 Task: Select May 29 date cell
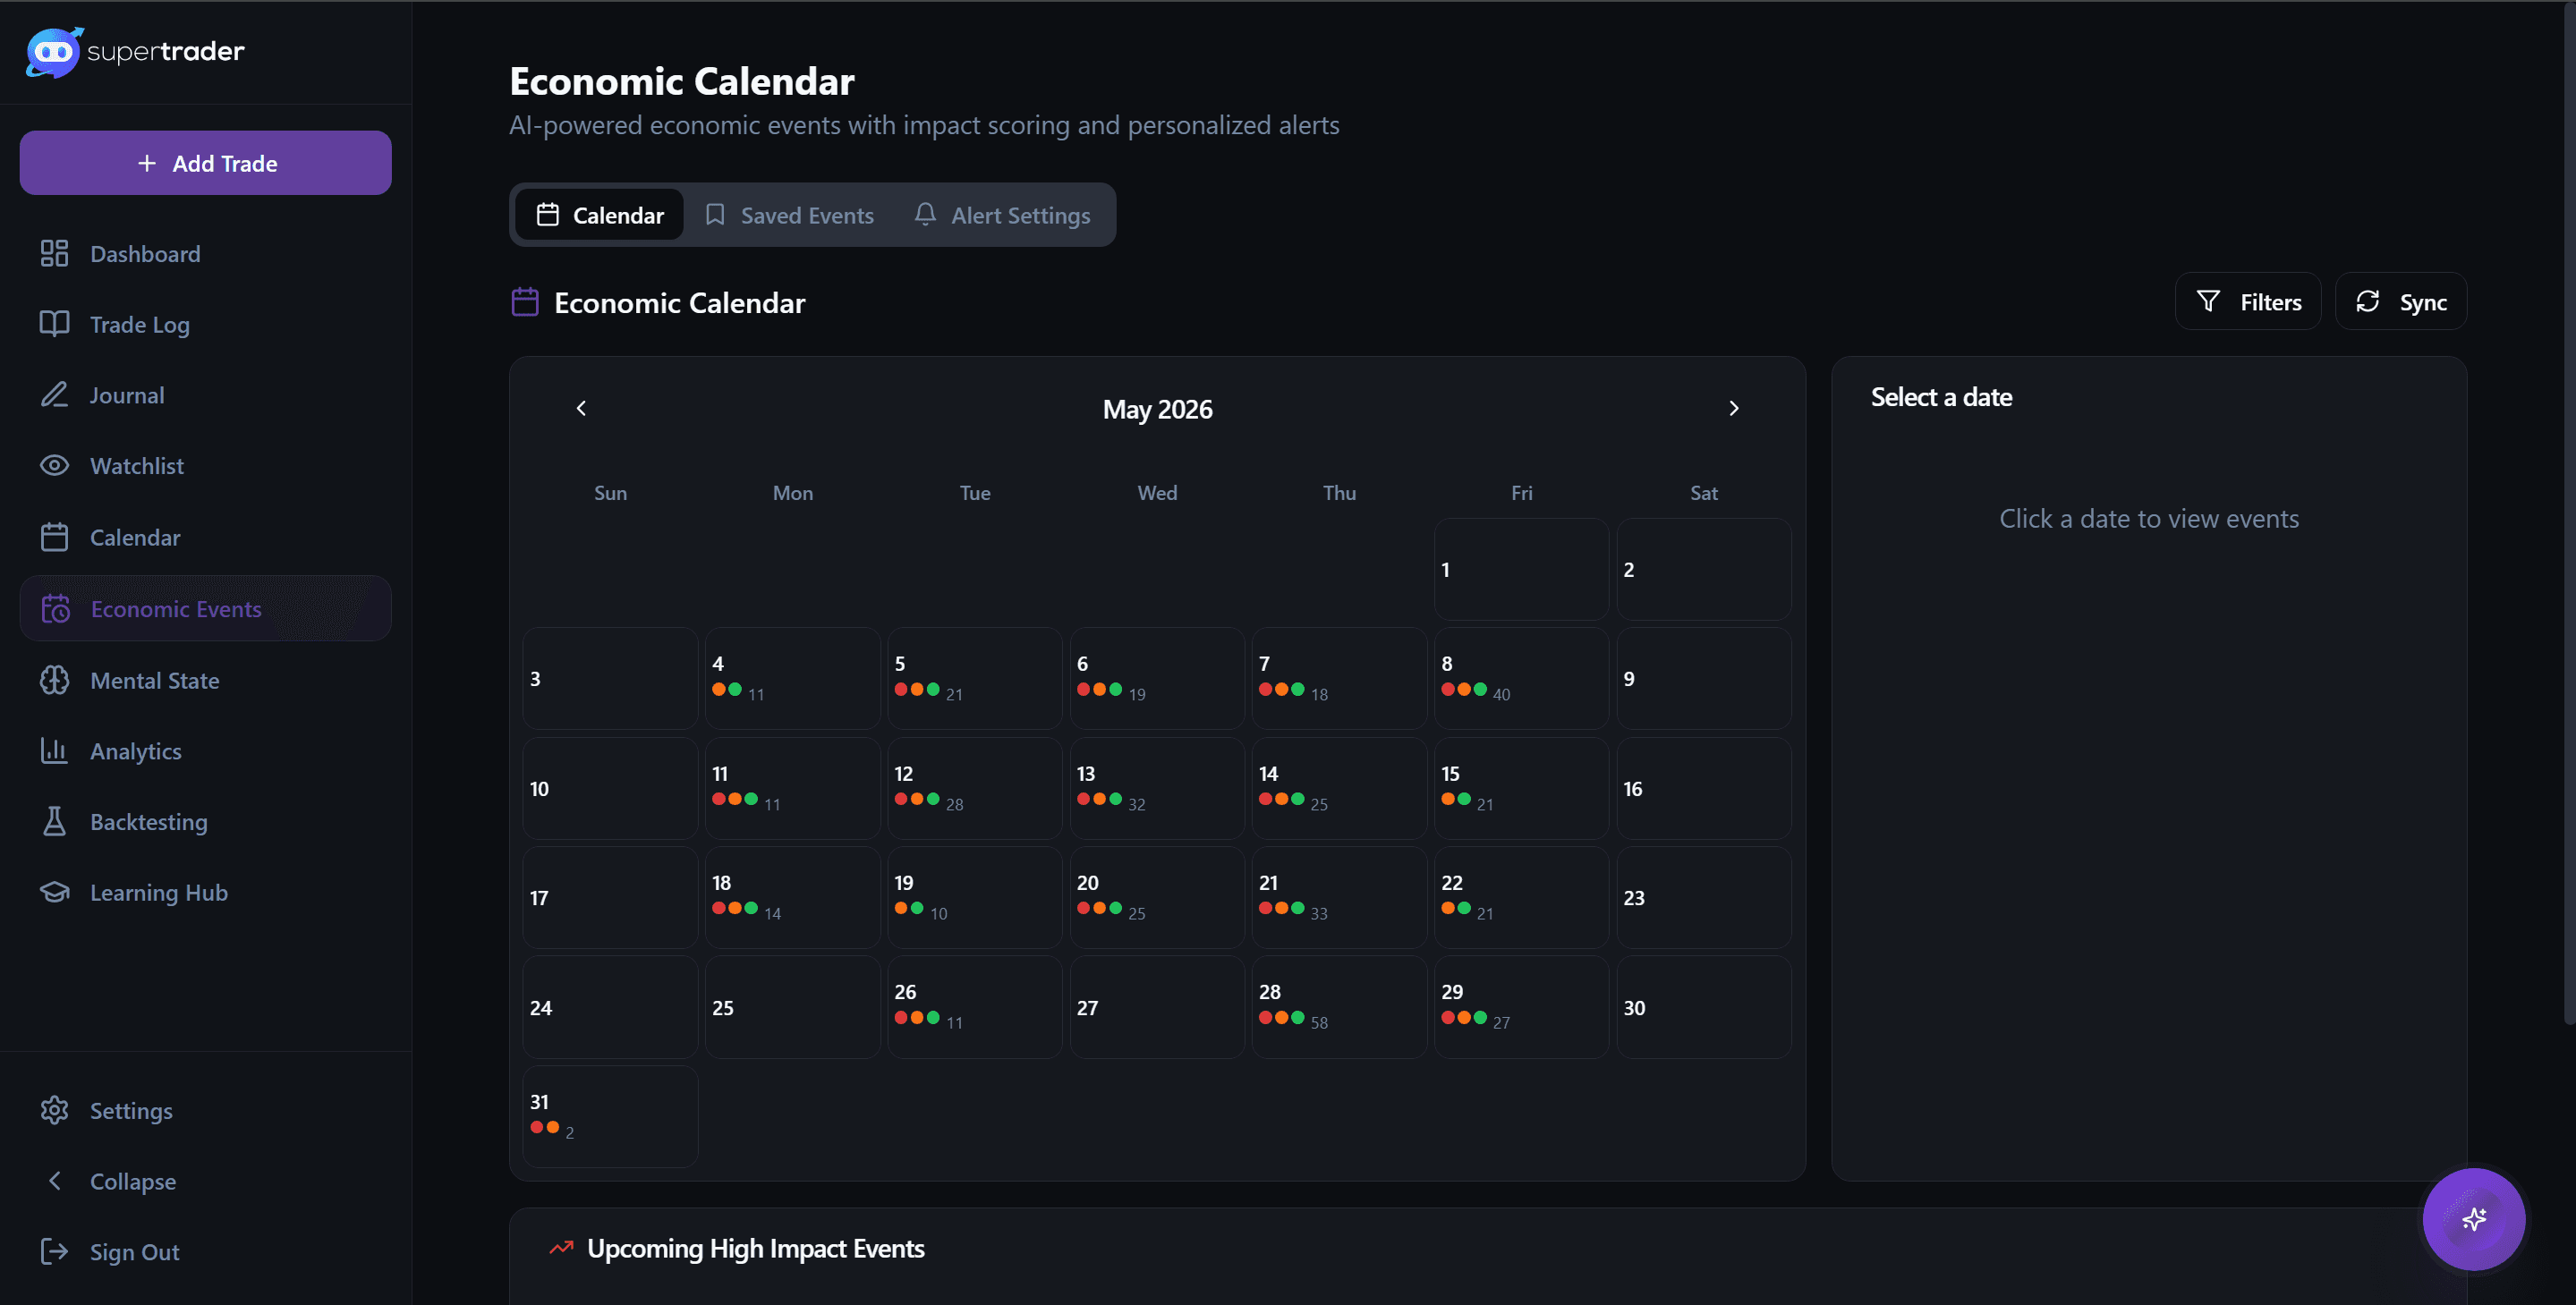pos(1521,1007)
